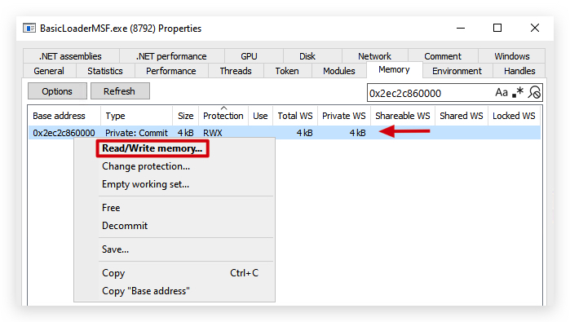Click the Private: Commit type cell

(137, 133)
